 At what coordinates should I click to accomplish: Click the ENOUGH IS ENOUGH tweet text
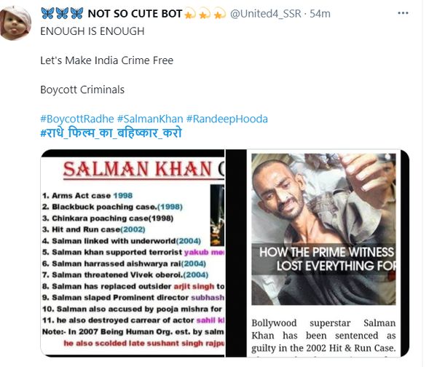(92, 31)
